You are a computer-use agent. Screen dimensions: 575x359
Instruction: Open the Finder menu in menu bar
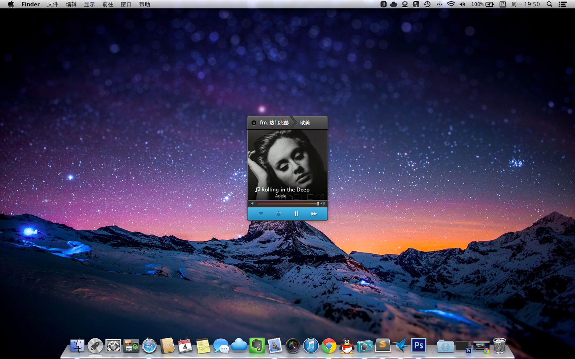31,4
